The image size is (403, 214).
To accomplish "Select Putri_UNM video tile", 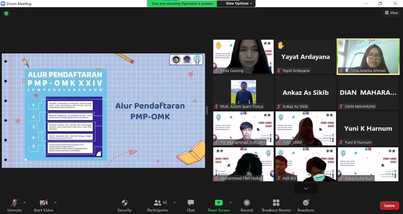I will point(306,128).
